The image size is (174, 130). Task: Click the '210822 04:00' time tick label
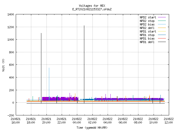coord(108,121)
